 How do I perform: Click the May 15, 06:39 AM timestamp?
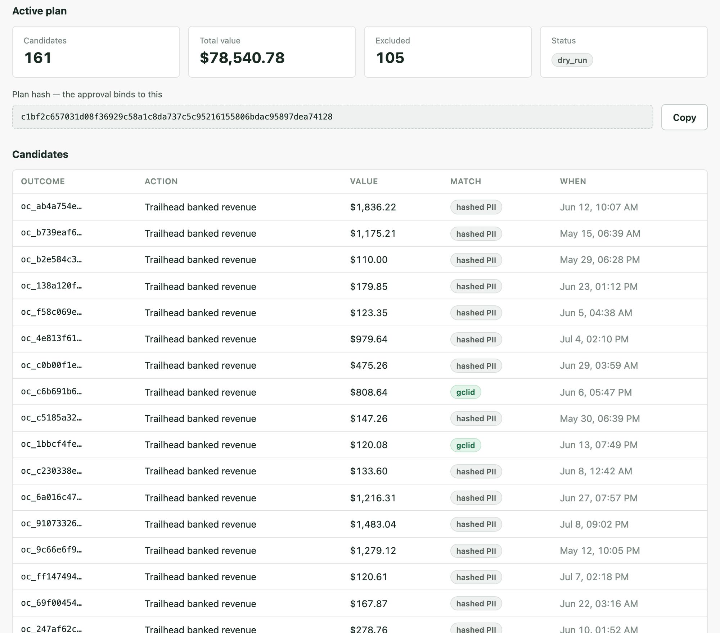pyautogui.click(x=600, y=233)
